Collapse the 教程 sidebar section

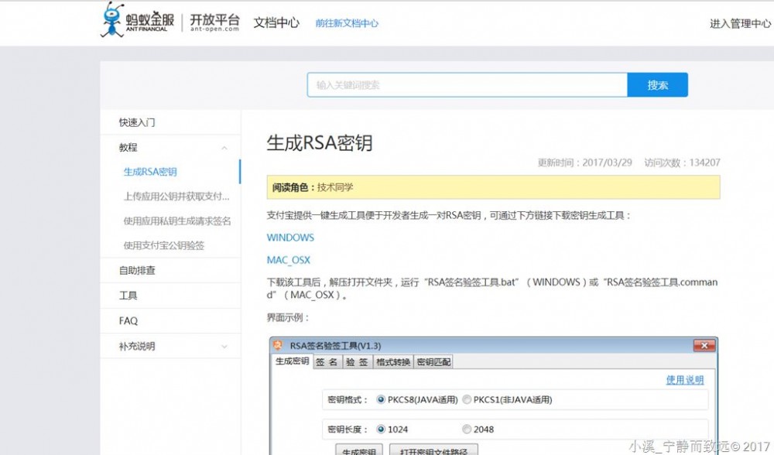[224, 147]
